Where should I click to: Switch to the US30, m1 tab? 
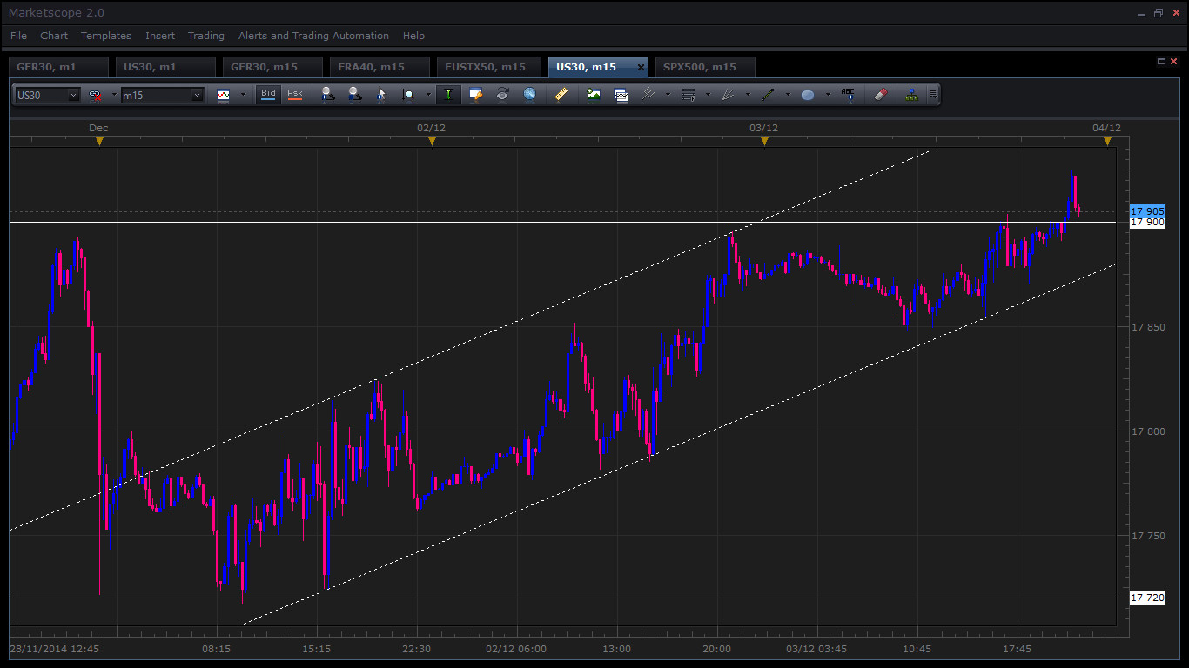[165, 67]
